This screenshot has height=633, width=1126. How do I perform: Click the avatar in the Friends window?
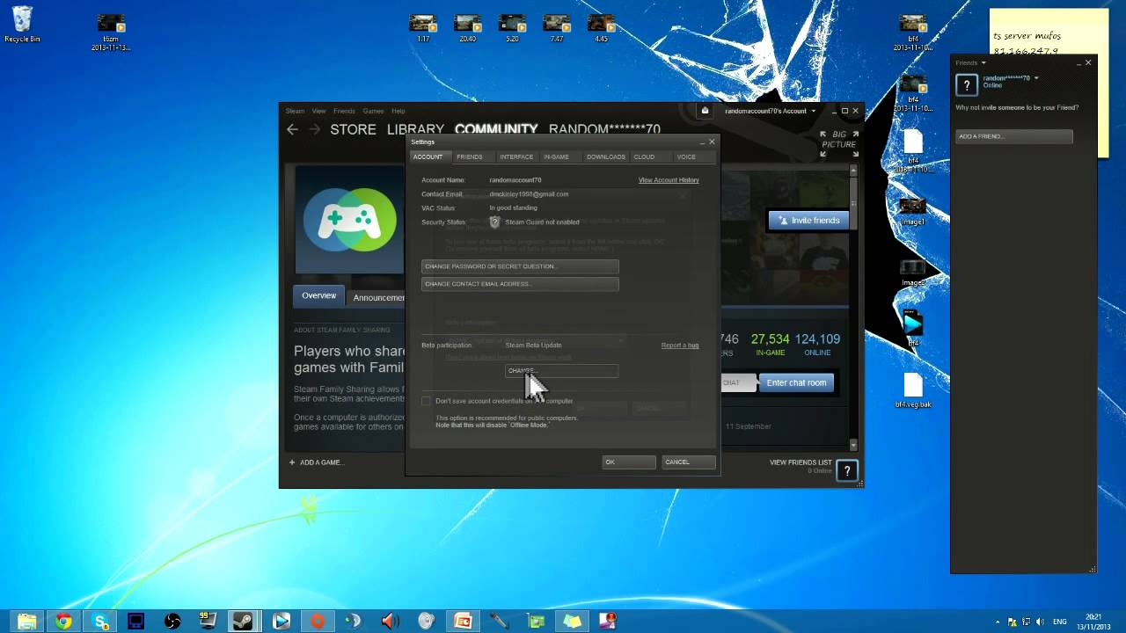coord(967,84)
